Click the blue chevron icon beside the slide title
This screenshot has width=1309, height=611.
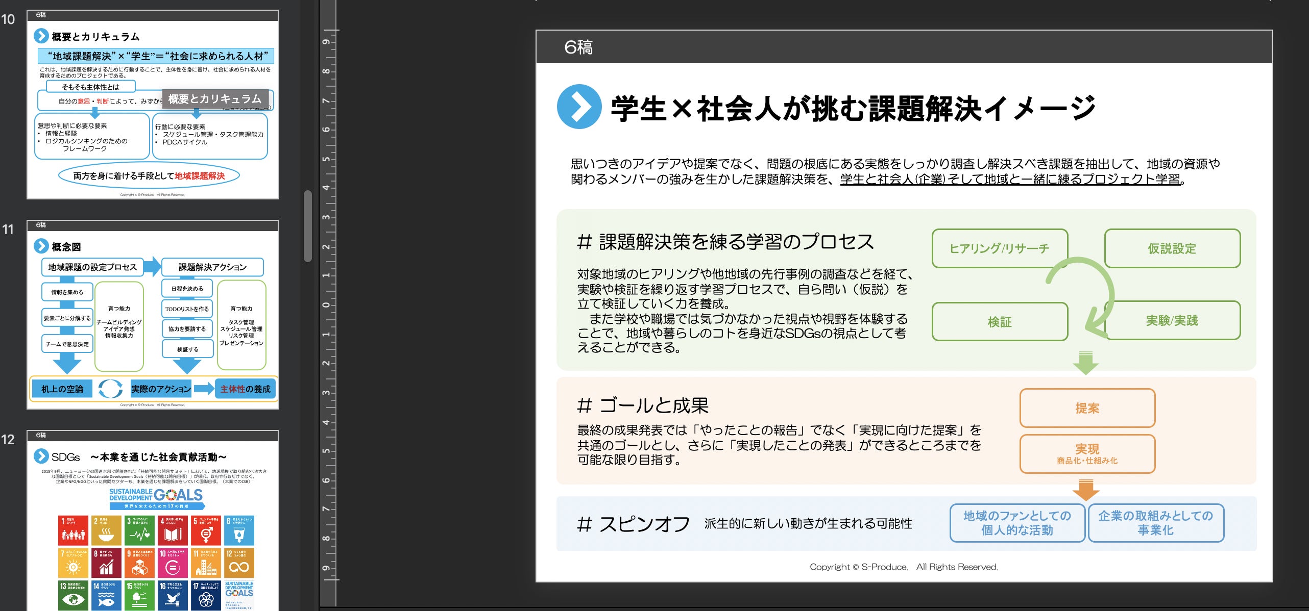pos(579,107)
